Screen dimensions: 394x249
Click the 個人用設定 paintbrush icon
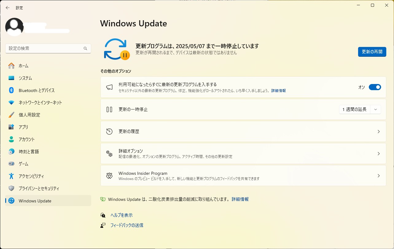tap(11, 115)
